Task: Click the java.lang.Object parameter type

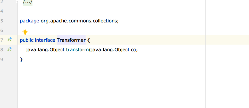Action: pyautogui.click(x=110, y=50)
